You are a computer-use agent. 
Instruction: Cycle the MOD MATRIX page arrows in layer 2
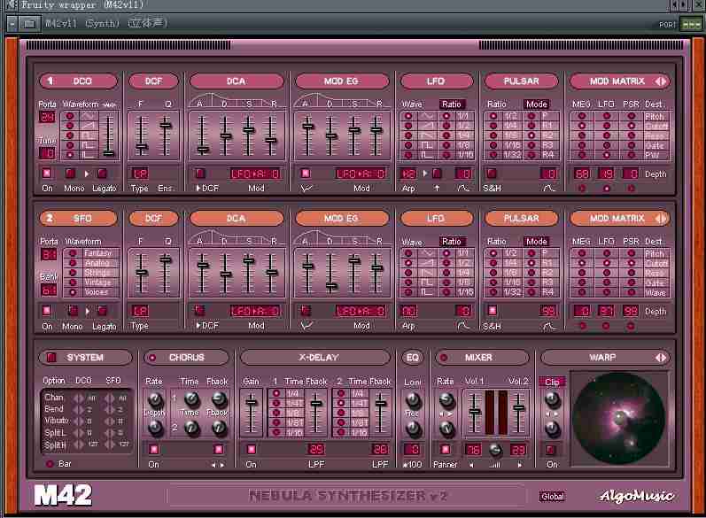661,219
